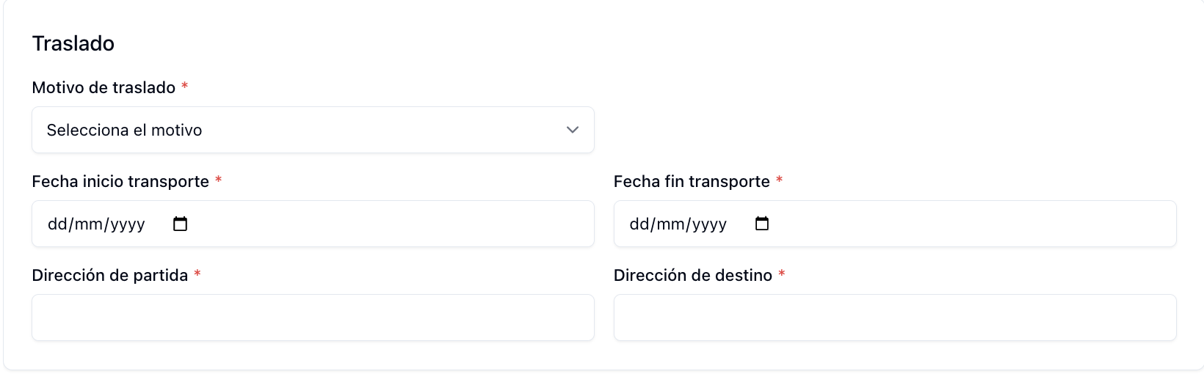Screen dimensions: 1204x374
Task: Select the mm segment of Fecha fin transporte
Action: coord(671,224)
